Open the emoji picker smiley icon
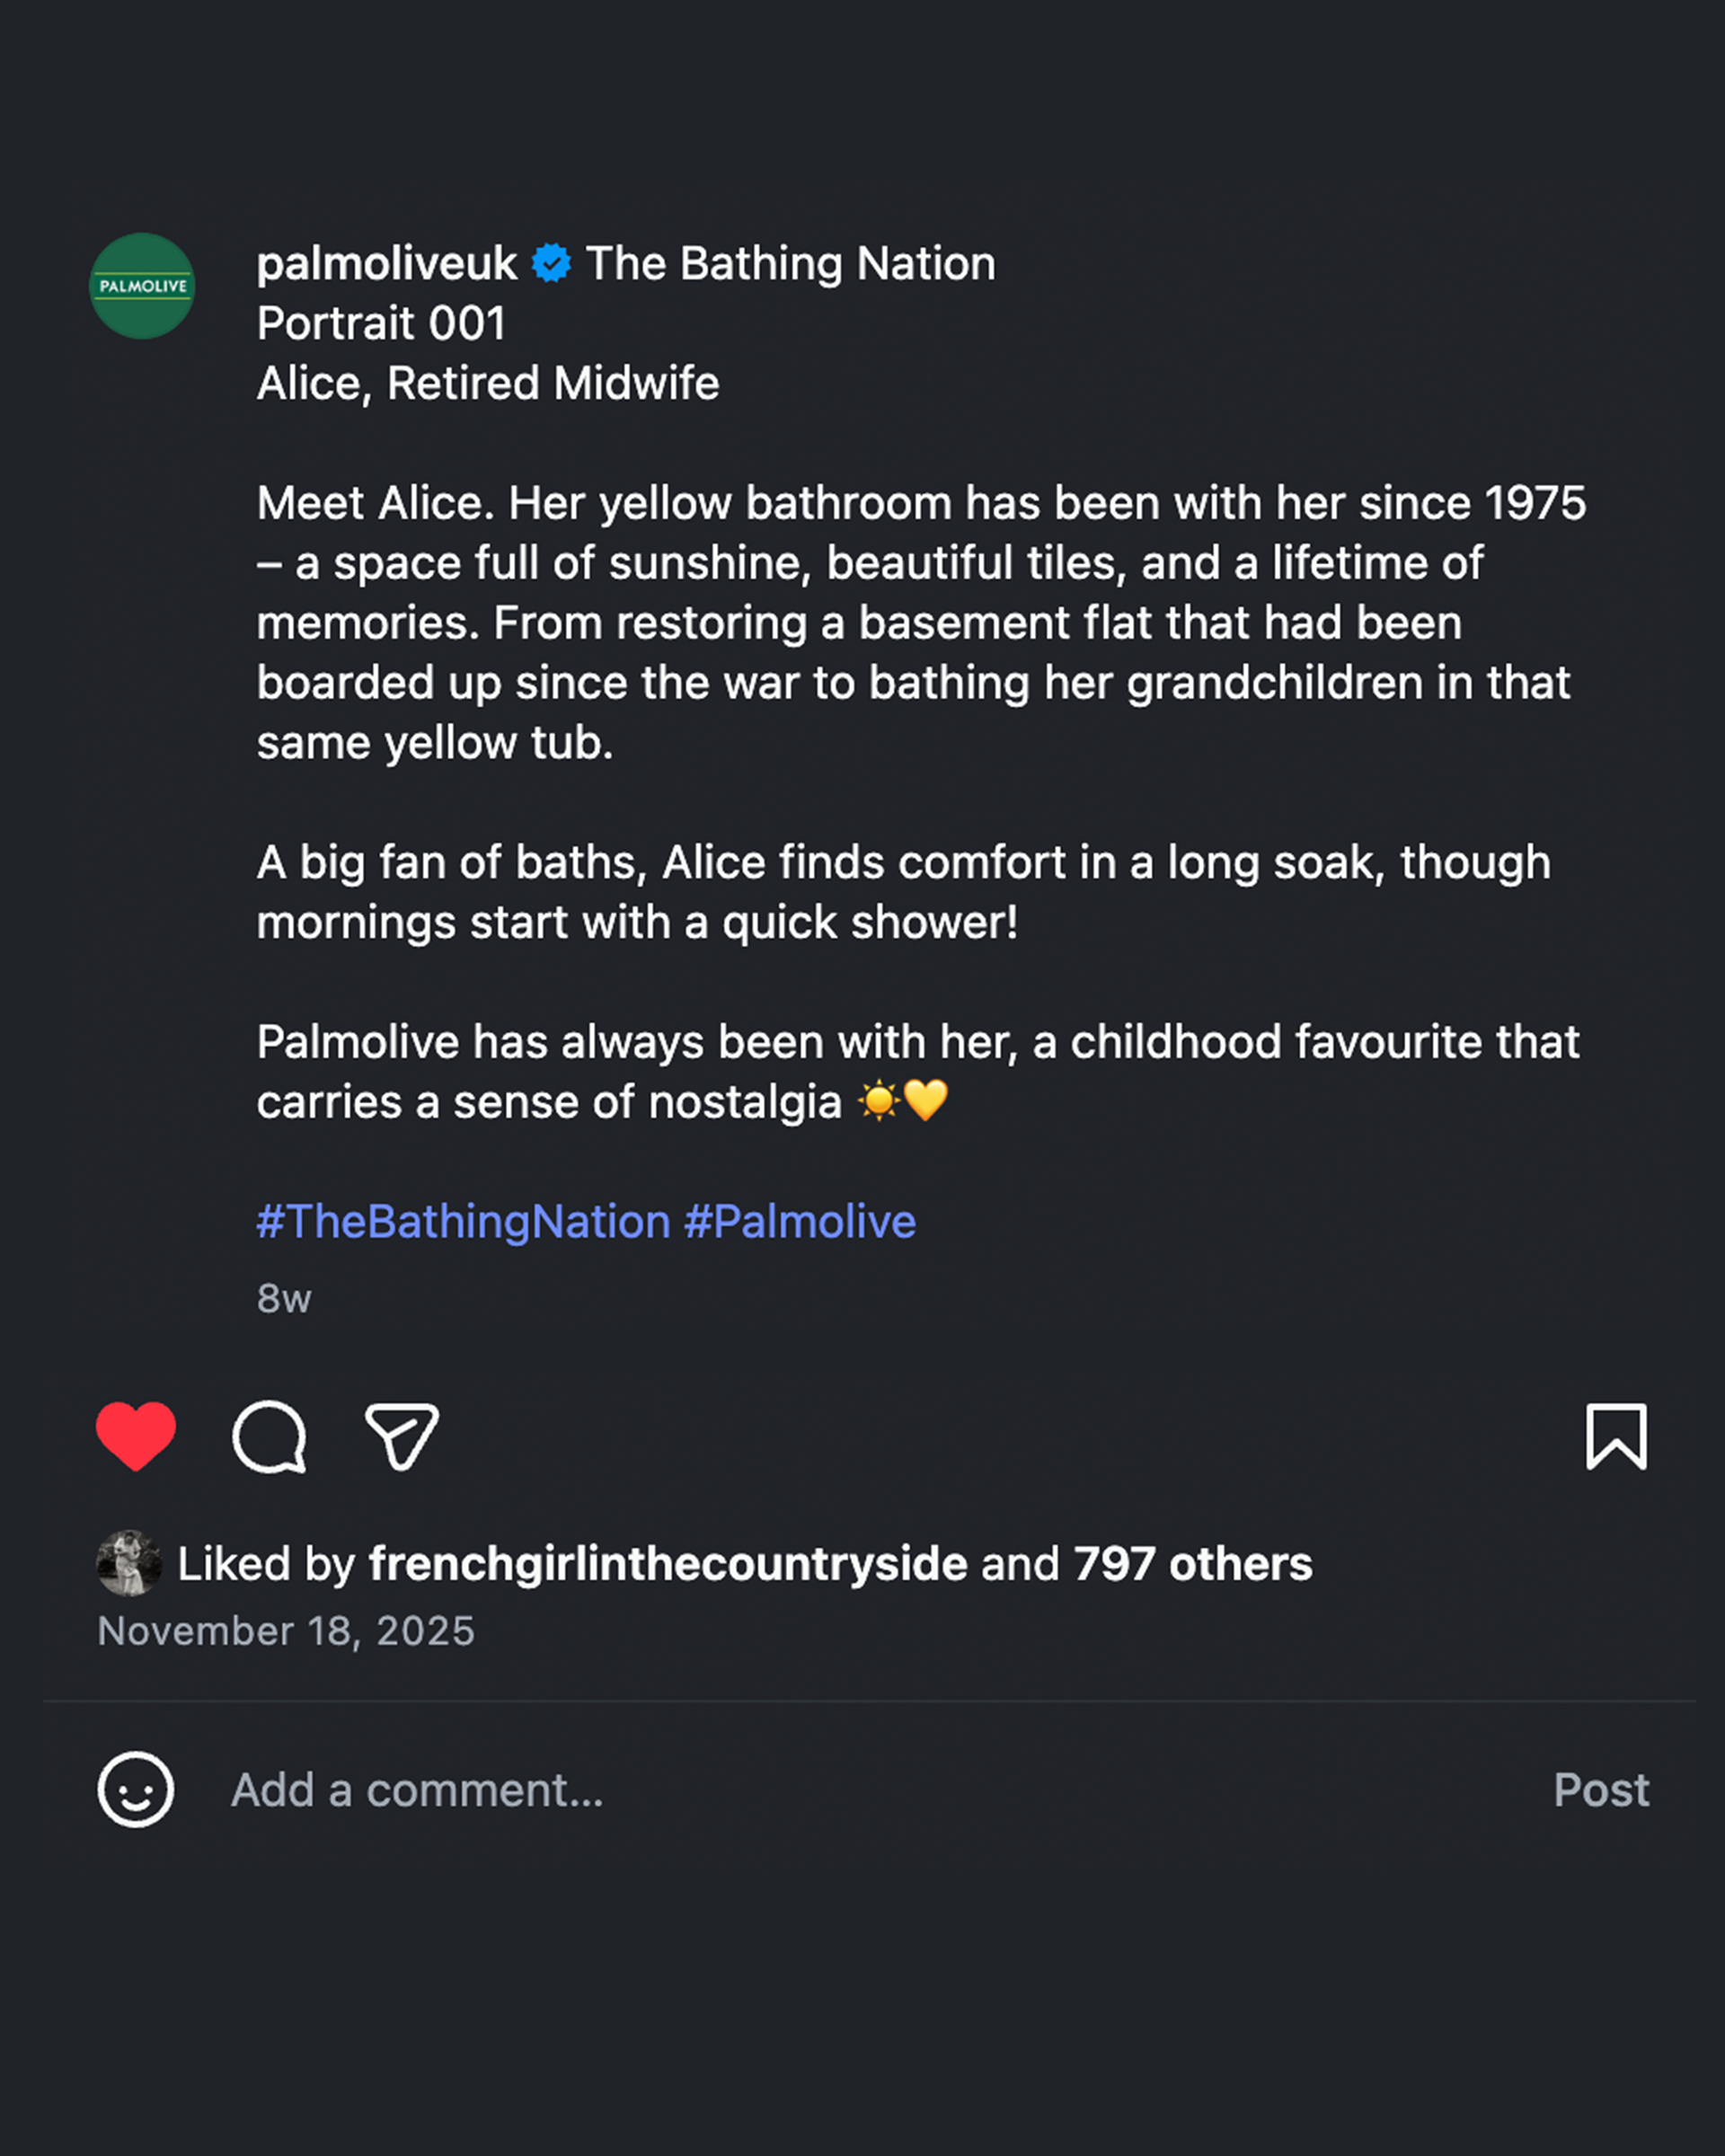This screenshot has width=1725, height=2156. tap(136, 1790)
